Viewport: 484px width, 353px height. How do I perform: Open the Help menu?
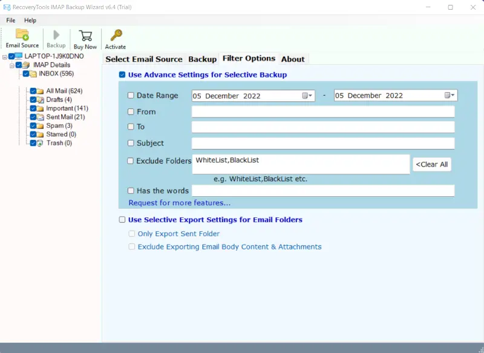(x=30, y=21)
